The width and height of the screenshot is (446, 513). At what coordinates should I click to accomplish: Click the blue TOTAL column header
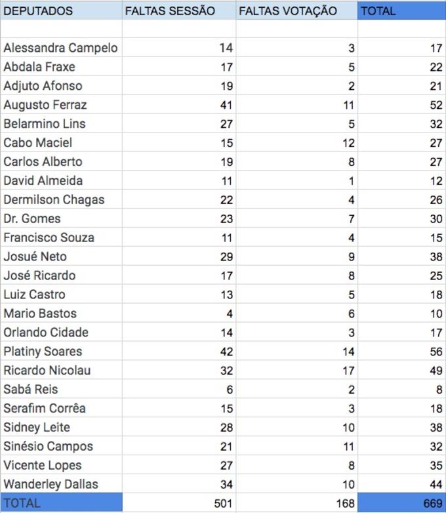pyautogui.click(x=401, y=11)
